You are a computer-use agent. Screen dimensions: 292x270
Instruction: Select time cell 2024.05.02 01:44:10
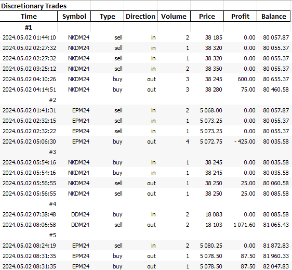[x=29, y=37]
